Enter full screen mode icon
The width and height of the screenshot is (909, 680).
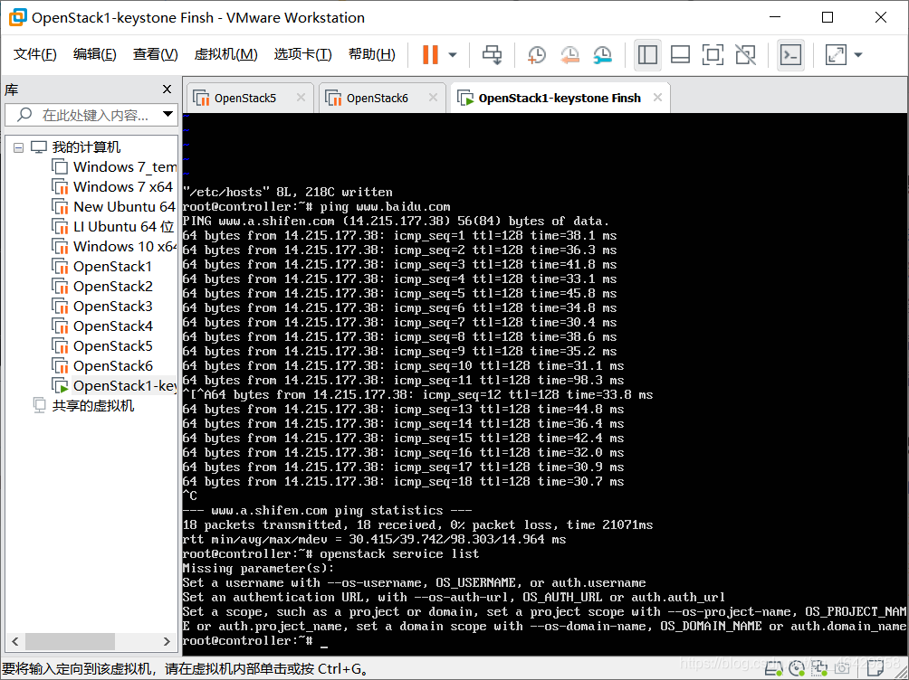pyautogui.click(x=713, y=55)
